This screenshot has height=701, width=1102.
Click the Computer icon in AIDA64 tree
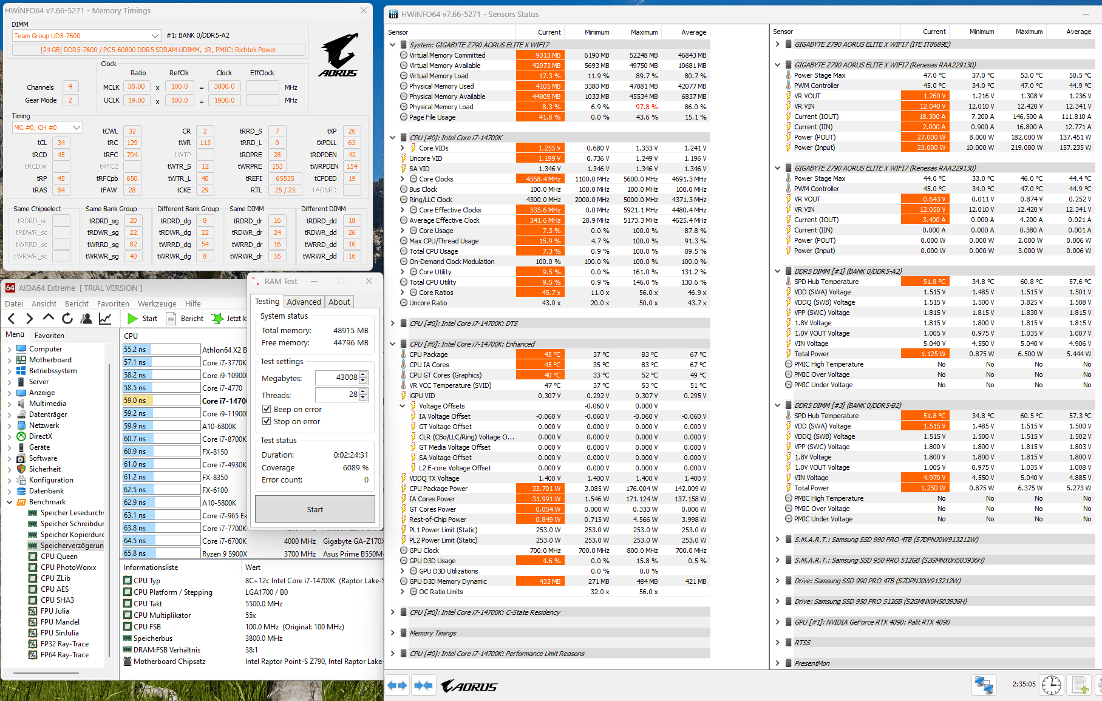(x=21, y=349)
